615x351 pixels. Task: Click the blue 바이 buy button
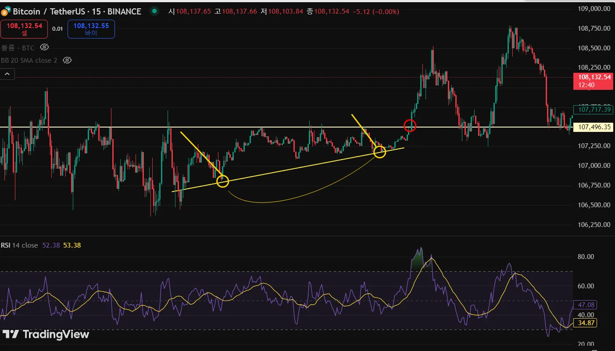[91, 29]
